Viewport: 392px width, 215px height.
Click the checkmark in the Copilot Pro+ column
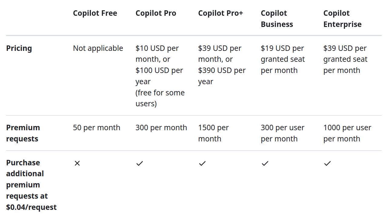(202, 164)
